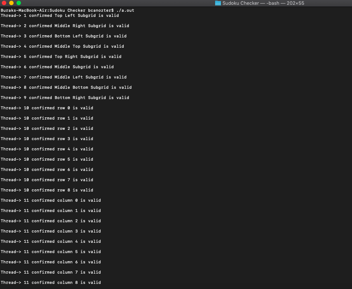This screenshot has width=352, height=289.
Task: Click the line 'Thread-> 11 confirmed column 0 is valid'
Action: pyautogui.click(x=51, y=200)
